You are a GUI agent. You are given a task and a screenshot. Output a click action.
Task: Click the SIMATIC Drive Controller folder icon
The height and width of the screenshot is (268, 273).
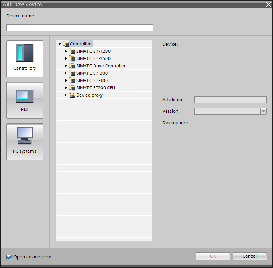tap(72, 66)
